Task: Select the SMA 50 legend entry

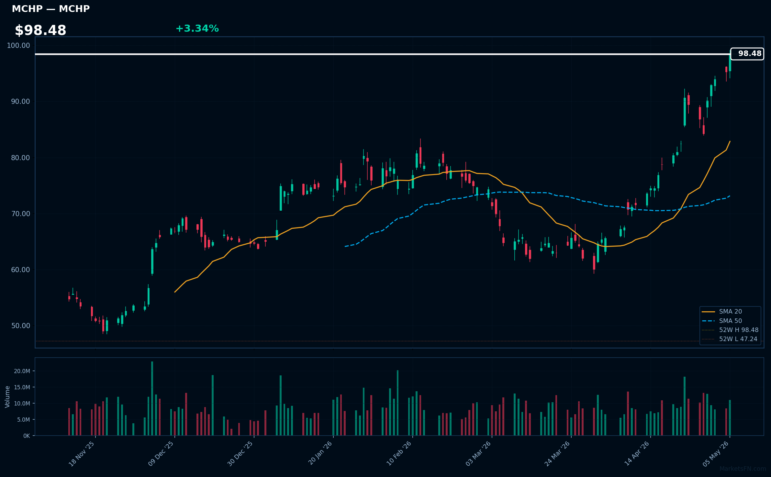Action: [731, 321]
